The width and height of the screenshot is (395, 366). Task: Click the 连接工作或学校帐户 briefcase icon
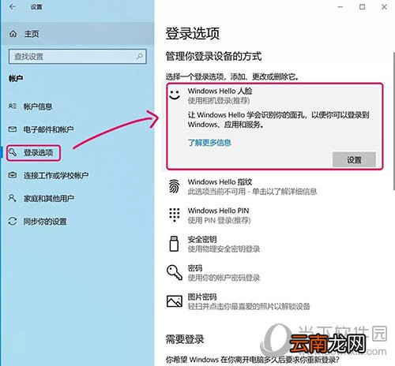coord(13,175)
